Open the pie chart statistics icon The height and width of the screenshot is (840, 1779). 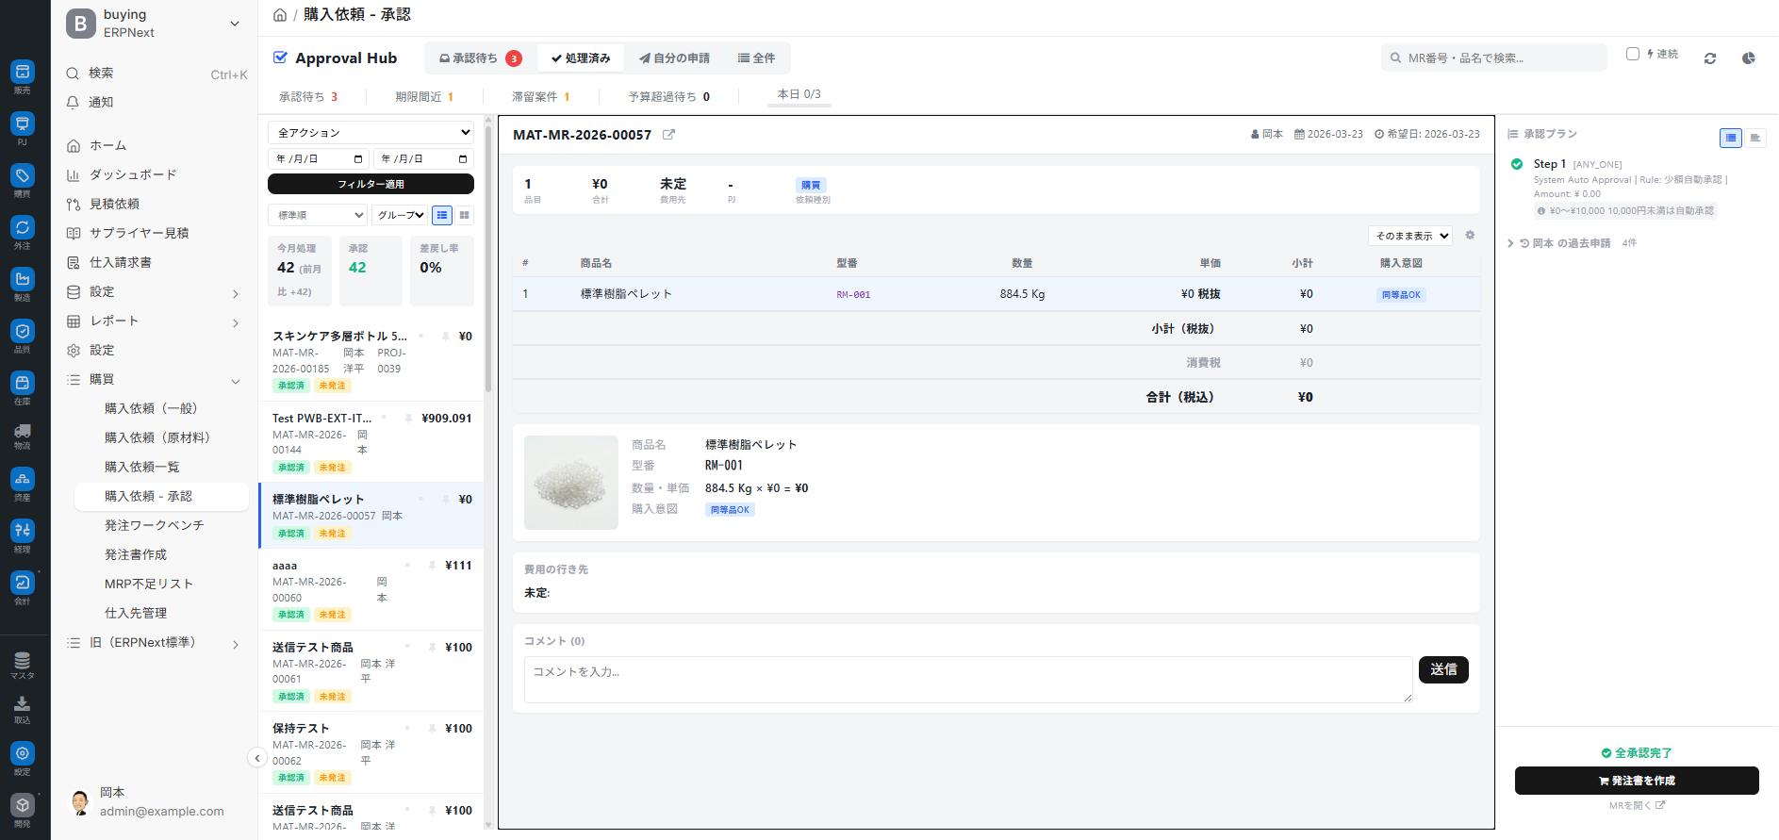(x=1748, y=58)
